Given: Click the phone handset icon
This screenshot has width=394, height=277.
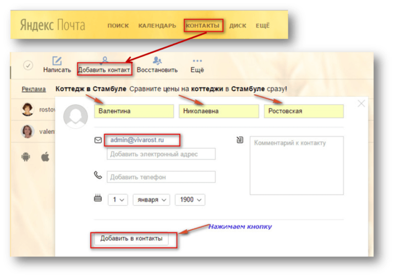Looking at the screenshot, I should [98, 175].
